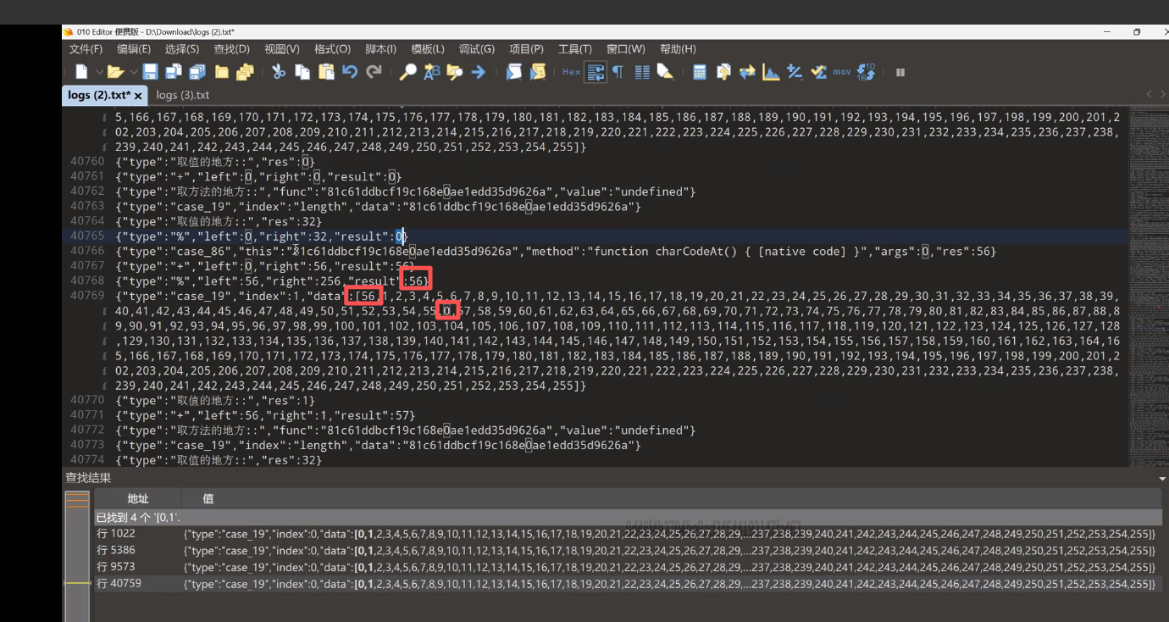The width and height of the screenshot is (1169, 622).
Task: Open the New file type dropdown arrow
Action: click(99, 72)
